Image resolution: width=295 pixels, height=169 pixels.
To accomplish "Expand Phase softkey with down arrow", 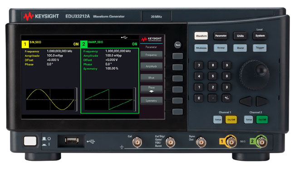I will click(x=151, y=89).
